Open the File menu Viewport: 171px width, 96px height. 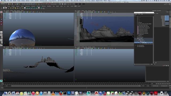8,1
